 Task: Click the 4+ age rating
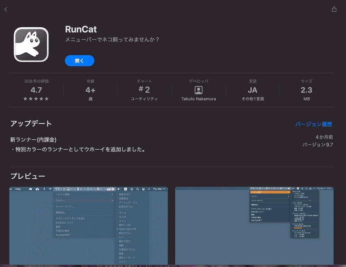click(x=90, y=90)
